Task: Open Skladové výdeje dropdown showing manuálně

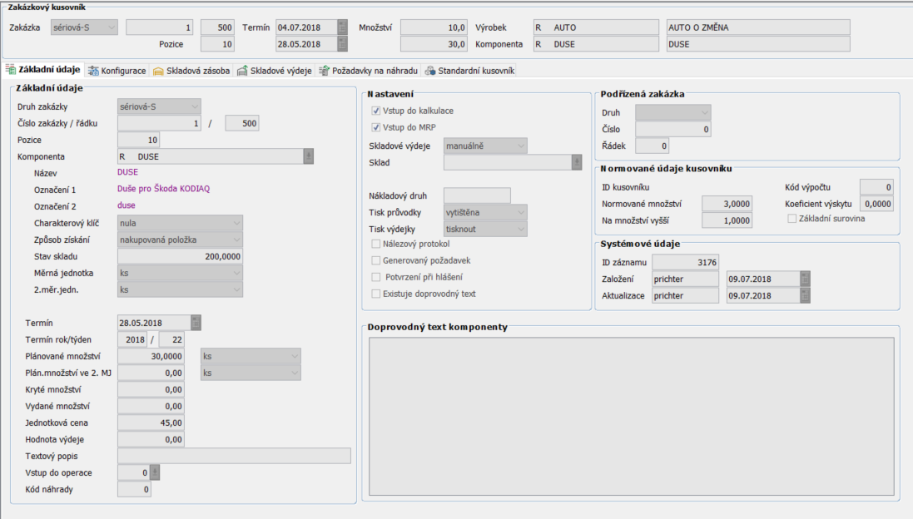Action: coord(485,146)
